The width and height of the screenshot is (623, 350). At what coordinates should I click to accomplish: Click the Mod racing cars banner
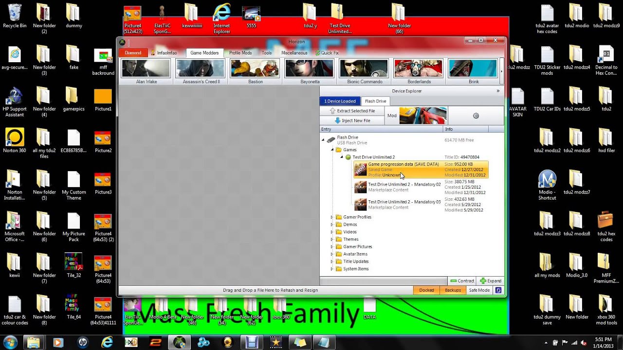coord(422,116)
